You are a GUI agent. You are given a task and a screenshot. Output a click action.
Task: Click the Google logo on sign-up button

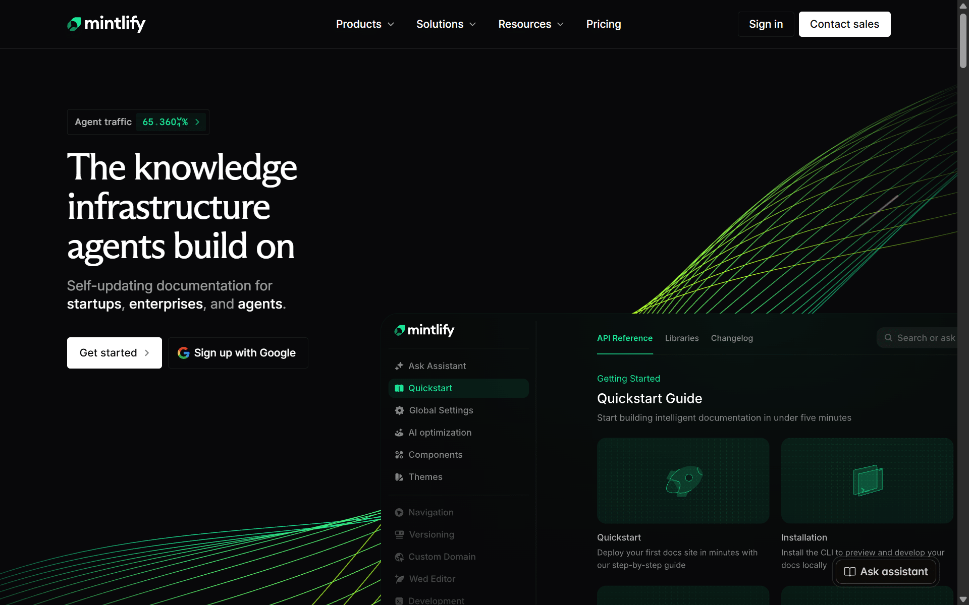pyautogui.click(x=183, y=353)
